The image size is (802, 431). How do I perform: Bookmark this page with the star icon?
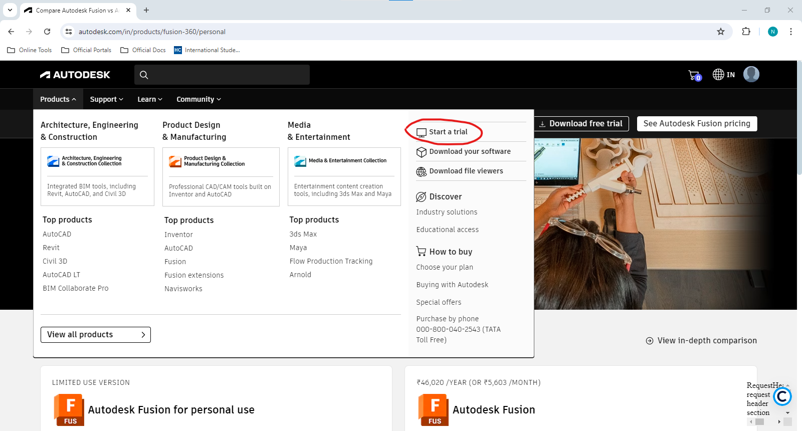pyautogui.click(x=721, y=32)
